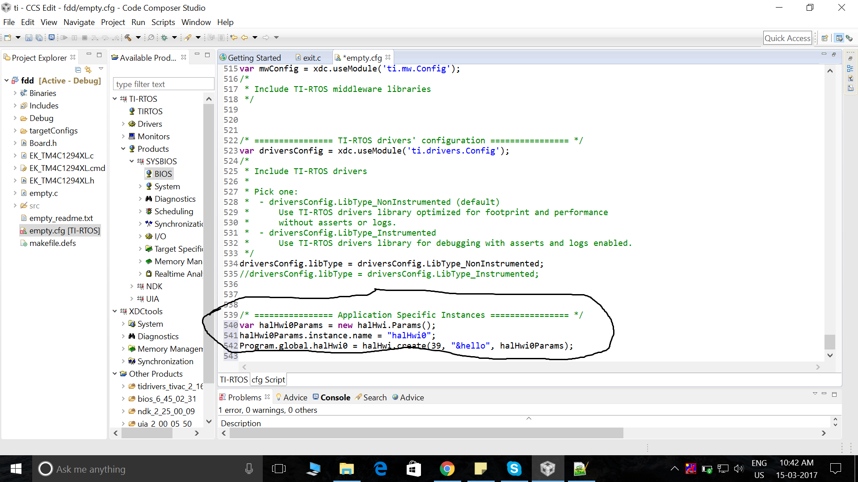Screen dimensions: 858x482
Task: Open Google Chrome from the taskbar
Action: tap(447, 469)
